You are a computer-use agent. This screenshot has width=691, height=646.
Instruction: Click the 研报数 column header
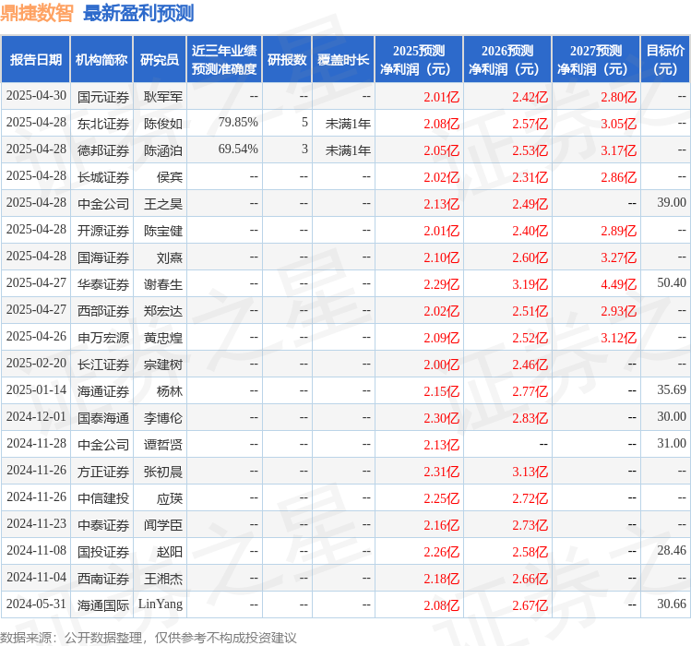click(287, 60)
